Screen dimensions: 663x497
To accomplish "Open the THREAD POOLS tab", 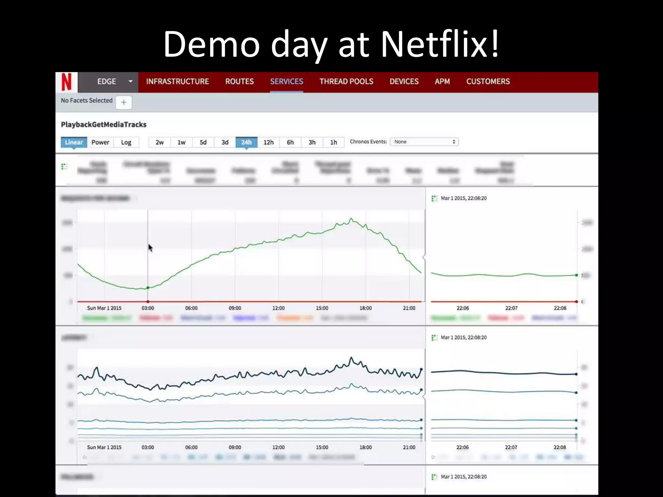I will [x=346, y=82].
